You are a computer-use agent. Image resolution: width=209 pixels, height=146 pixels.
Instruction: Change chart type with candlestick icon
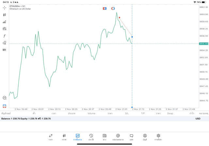[5, 15]
